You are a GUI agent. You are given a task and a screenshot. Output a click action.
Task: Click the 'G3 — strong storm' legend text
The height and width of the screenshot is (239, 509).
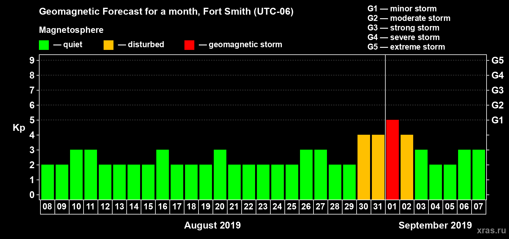coord(403,28)
